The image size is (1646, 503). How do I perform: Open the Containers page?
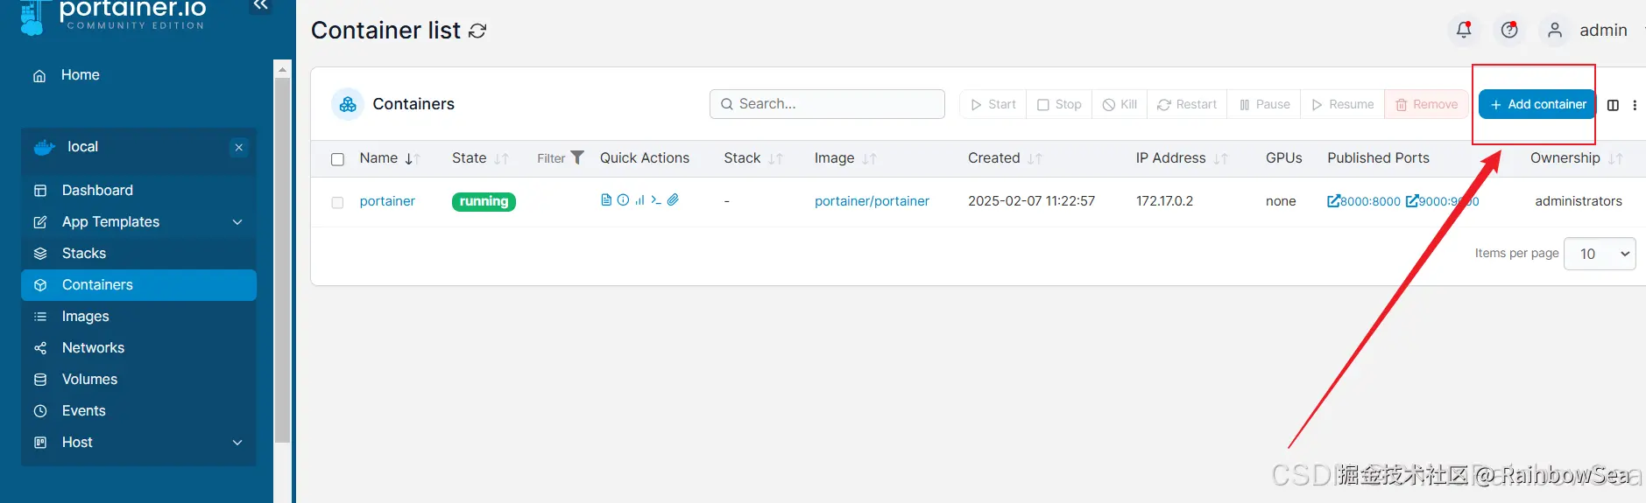[x=138, y=285]
